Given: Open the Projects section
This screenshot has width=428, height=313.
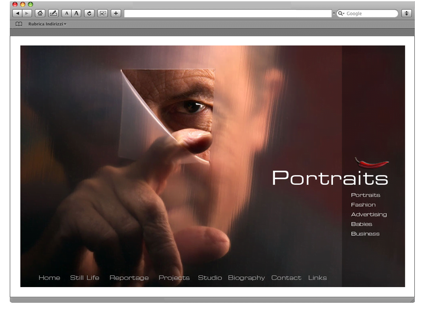Looking at the screenshot, I should [174, 278].
